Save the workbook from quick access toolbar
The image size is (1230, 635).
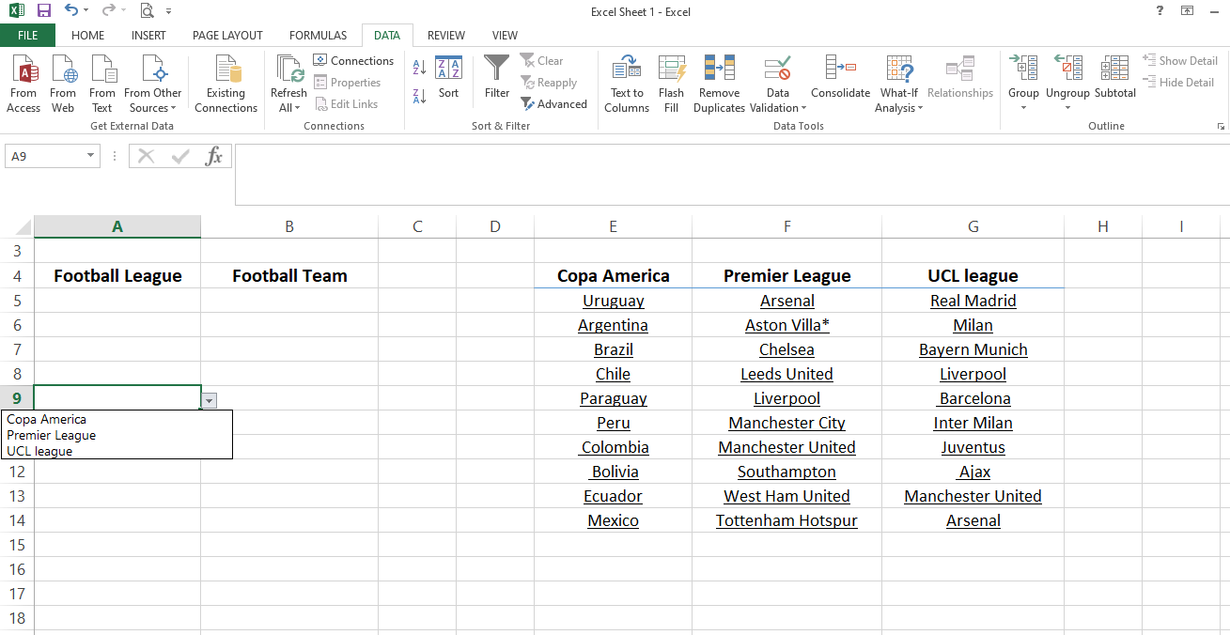click(x=44, y=11)
